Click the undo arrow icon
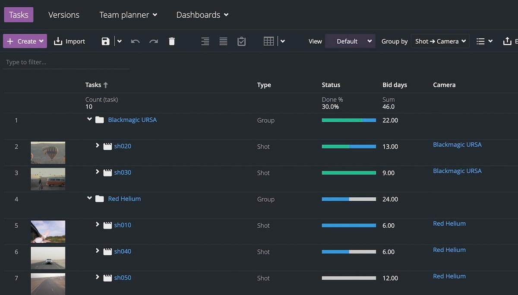The width and height of the screenshot is (518, 295). pyautogui.click(x=136, y=41)
